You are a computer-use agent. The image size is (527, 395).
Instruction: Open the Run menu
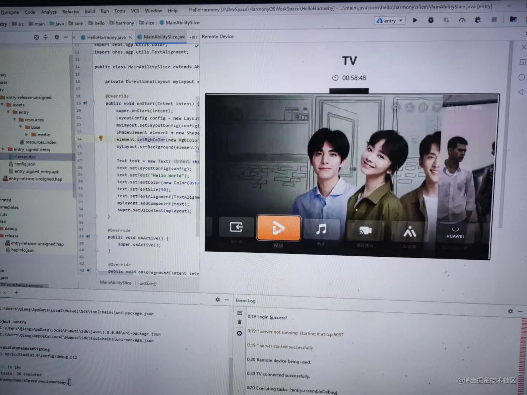[105, 11]
